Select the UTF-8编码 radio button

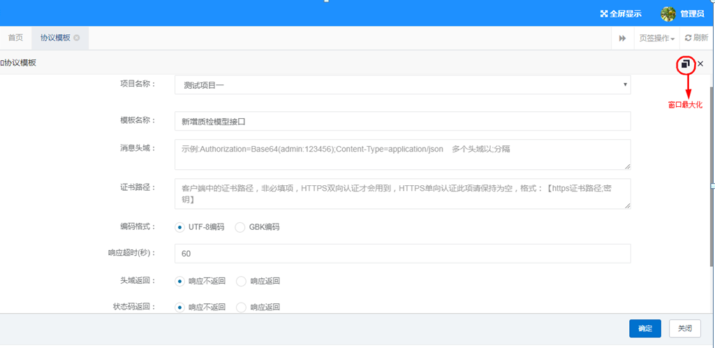point(179,227)
